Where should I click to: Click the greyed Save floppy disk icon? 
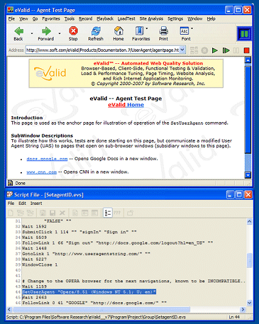[x=52, y=213]
